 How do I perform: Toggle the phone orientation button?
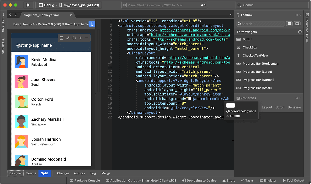click(x=92, y=24)
